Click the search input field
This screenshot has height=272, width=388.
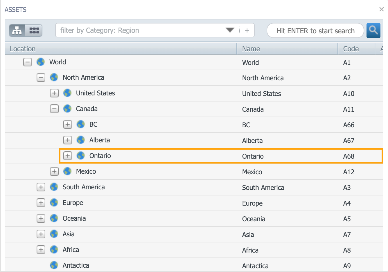(x=315, y=30)
